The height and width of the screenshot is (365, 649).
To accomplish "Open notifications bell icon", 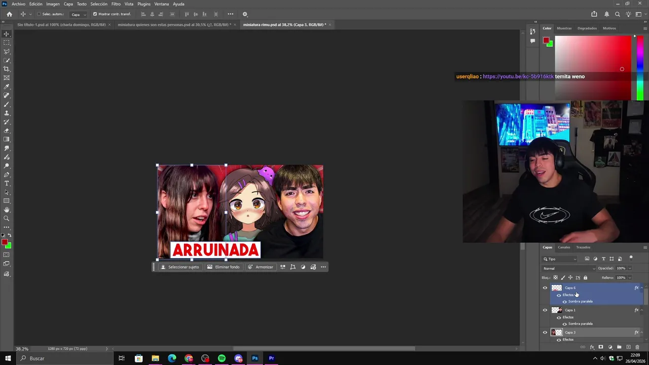I will (606, 14).
